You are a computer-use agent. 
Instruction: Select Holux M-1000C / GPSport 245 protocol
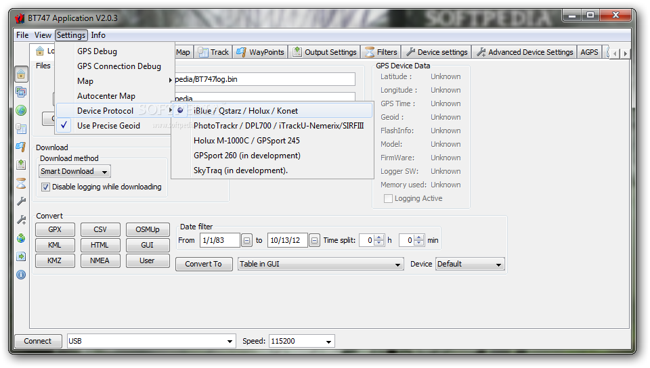coord(272,141)
